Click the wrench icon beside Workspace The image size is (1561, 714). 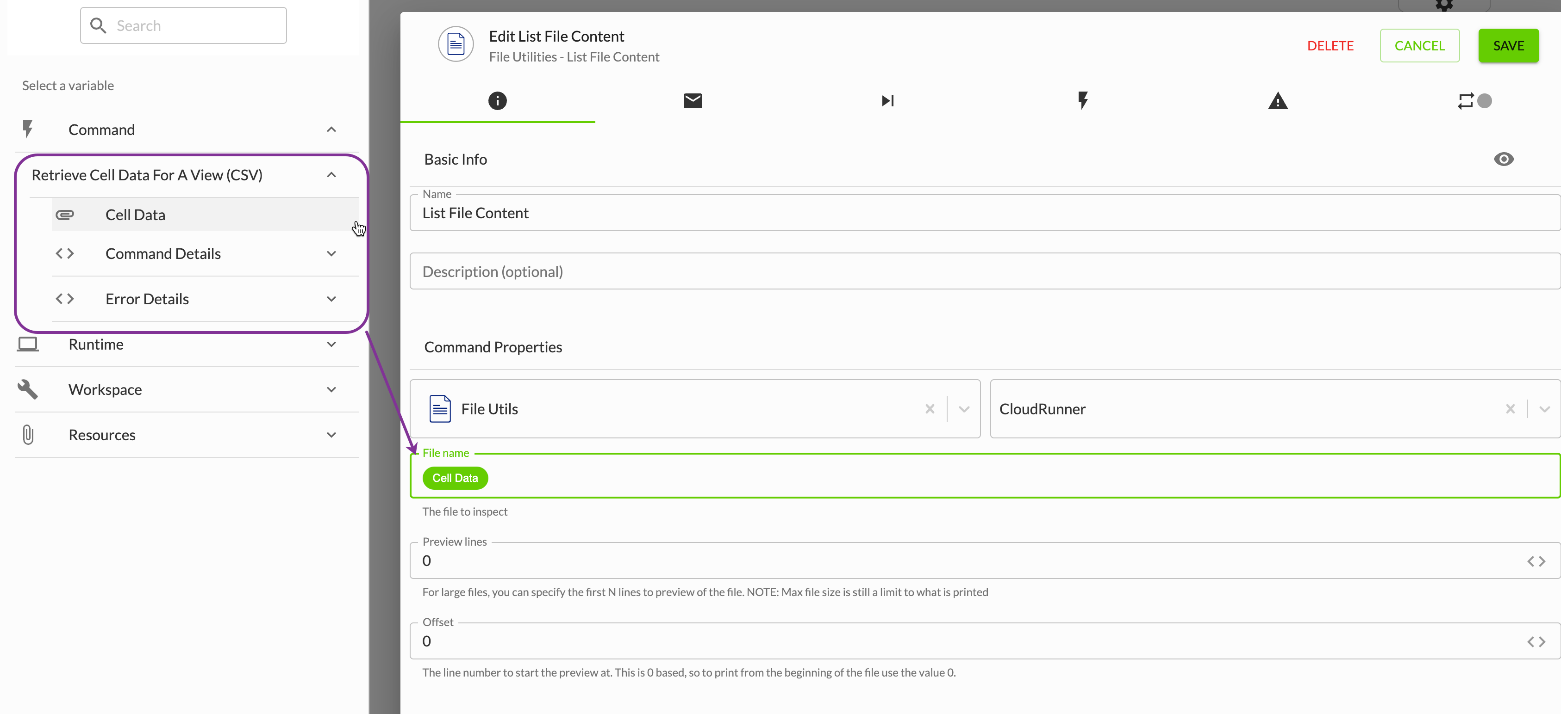pos(28,389)
